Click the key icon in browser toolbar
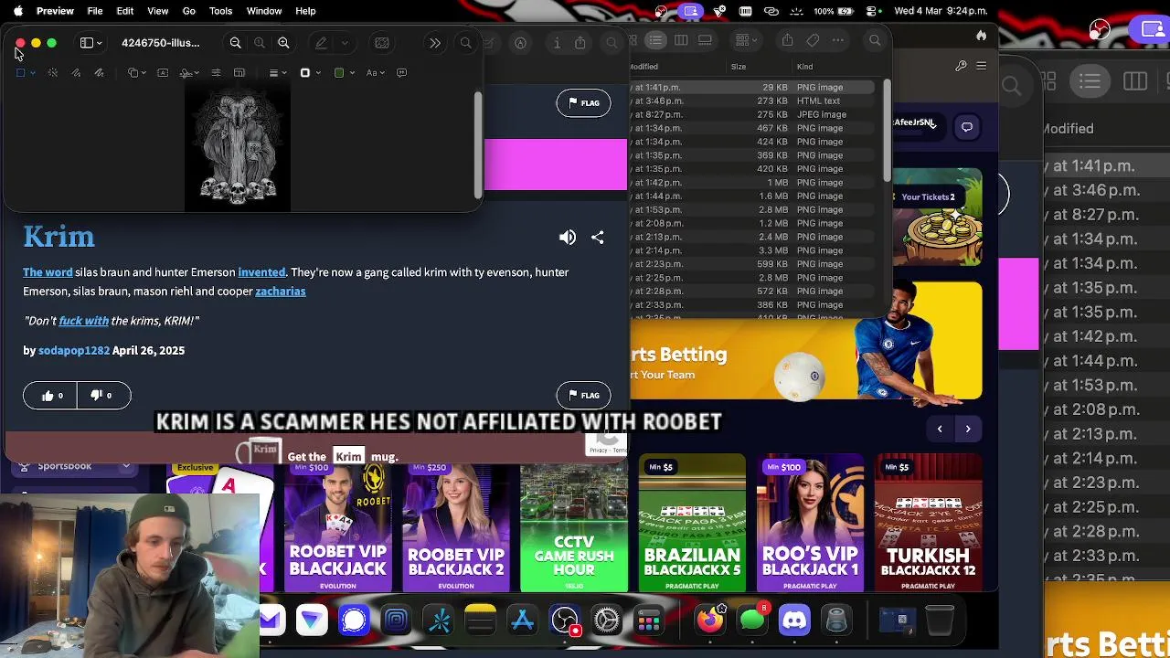 961,66
